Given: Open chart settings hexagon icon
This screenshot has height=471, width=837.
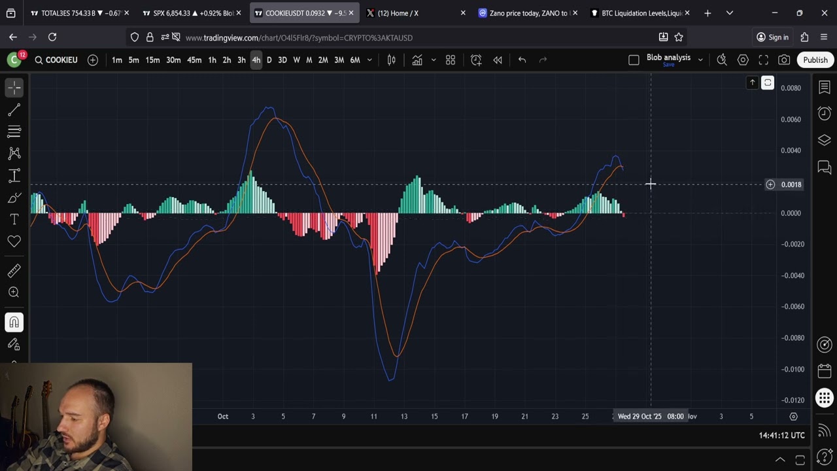Looking at the screenshot, I should (743, 60).
